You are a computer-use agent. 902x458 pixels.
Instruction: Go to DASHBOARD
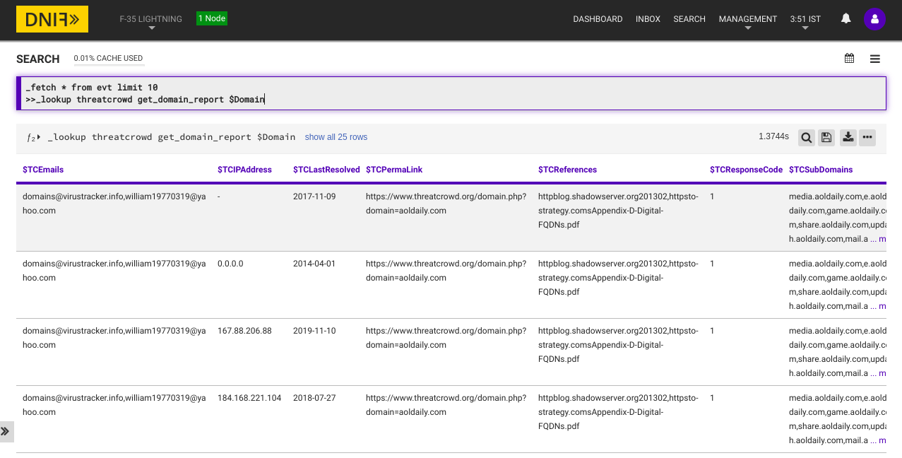tap(598, 19)
